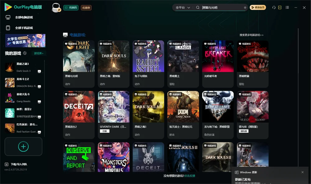Click PC icon beside Gang Beasts
The height and width of the screenshot is (184, 311).
[x=39, y=102]
